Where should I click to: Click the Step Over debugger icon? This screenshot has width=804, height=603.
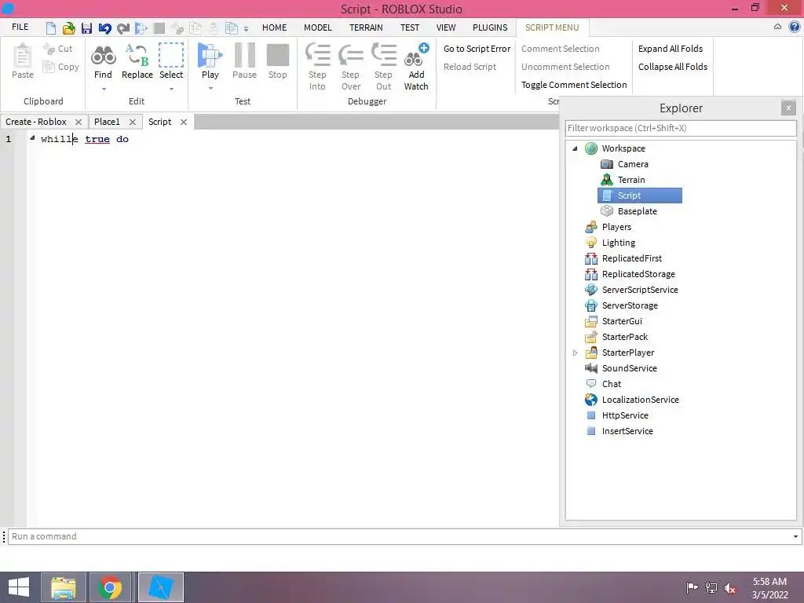(351, 67)
